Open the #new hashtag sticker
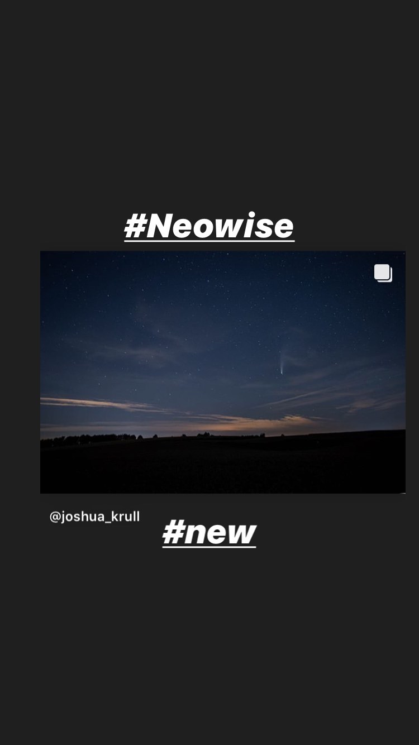The height and width of the screenshot is (745, 419). [x=209, y=532]
